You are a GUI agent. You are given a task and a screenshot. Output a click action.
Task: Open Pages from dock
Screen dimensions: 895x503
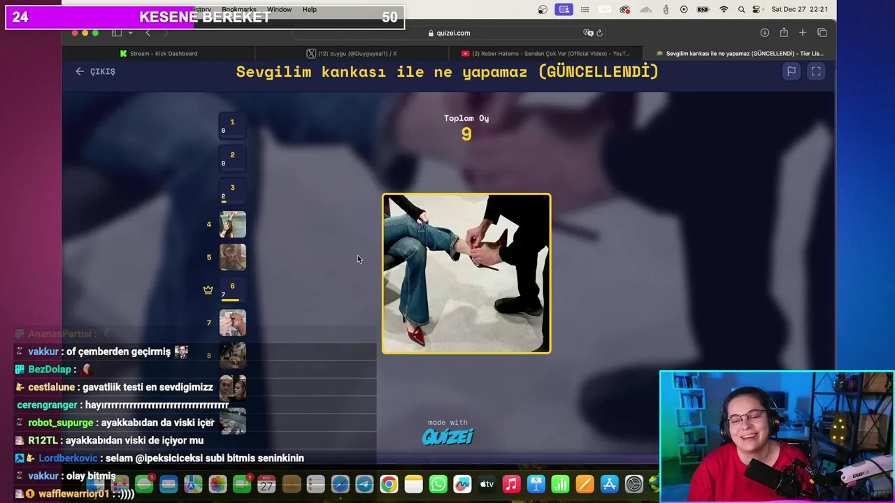pos(585,484)
